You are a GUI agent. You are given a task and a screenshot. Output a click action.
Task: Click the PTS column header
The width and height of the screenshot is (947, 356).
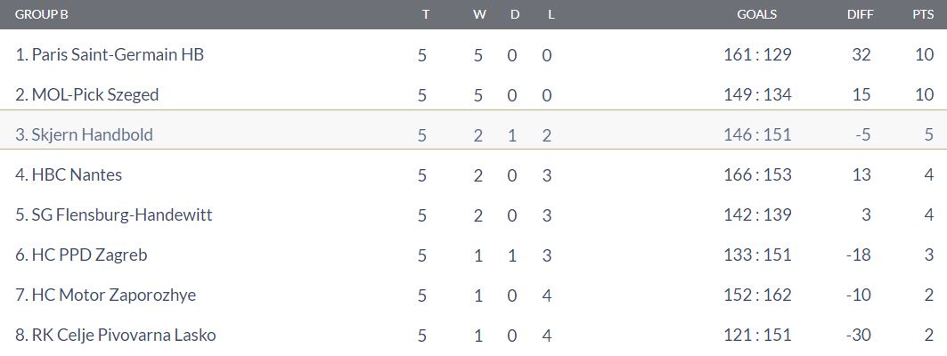pos(923,14)
